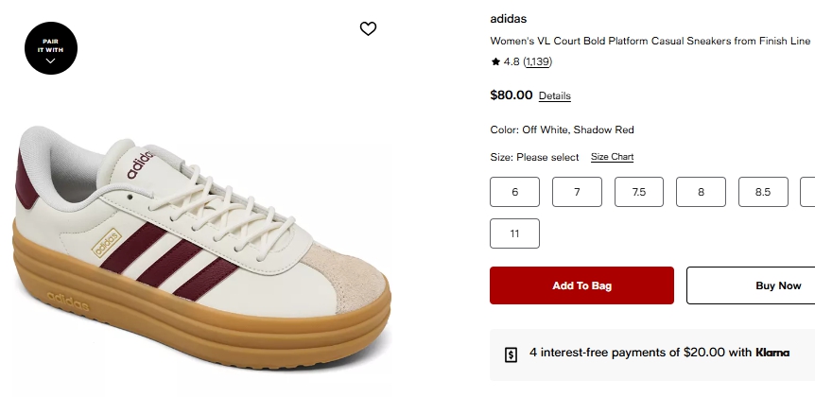The image size is (815, 397).
Task: Click the Add To Bag button
Action: click(581, 285)
